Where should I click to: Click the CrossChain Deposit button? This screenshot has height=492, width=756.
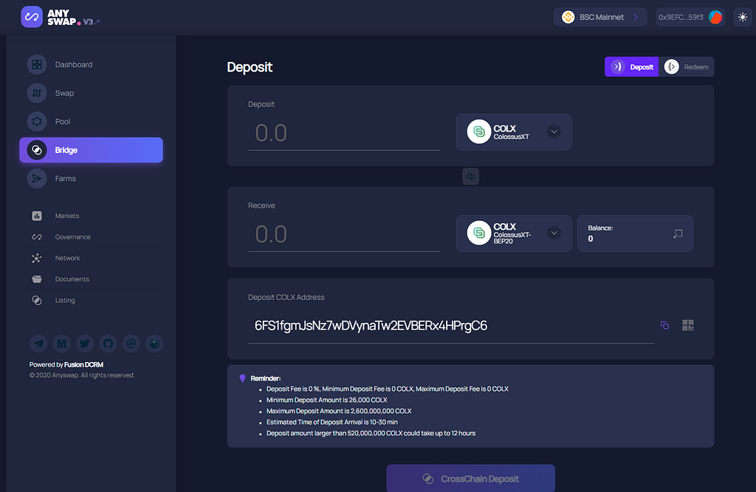470,479
